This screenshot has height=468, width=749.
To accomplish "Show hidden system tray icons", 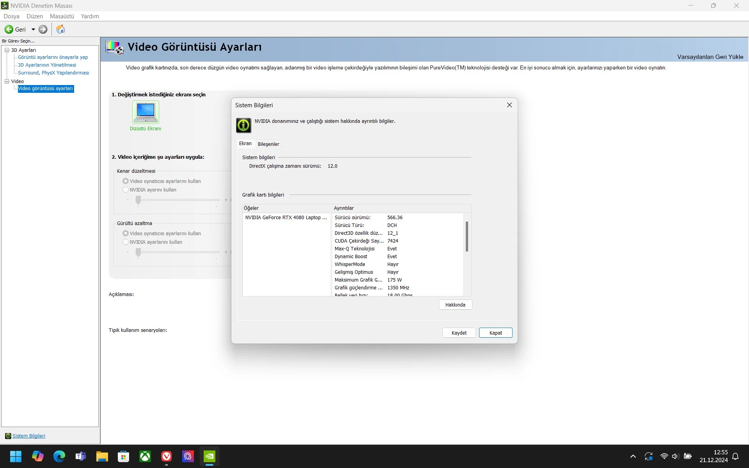I will pos(633,456).
